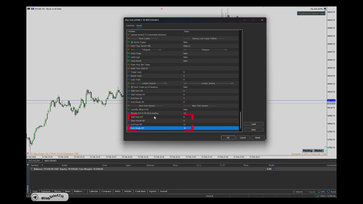Click the integer icon beside End minute LN
Viewport: 363px width, 204px height.
coord(128,102)
